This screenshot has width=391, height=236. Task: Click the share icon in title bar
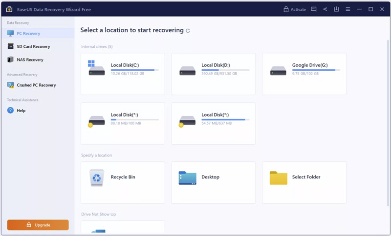325,9
